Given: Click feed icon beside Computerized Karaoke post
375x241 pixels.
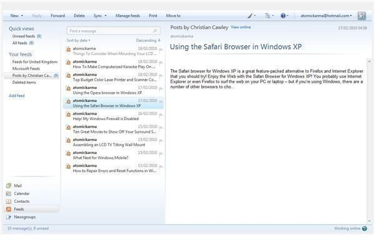Looking at the screenshot, I should coord(68,63).
